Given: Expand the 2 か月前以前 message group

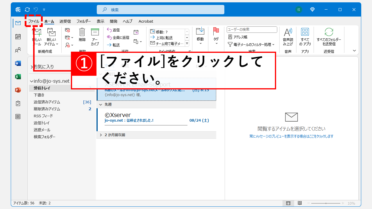Looking at the screenshot, I should 101,135.
